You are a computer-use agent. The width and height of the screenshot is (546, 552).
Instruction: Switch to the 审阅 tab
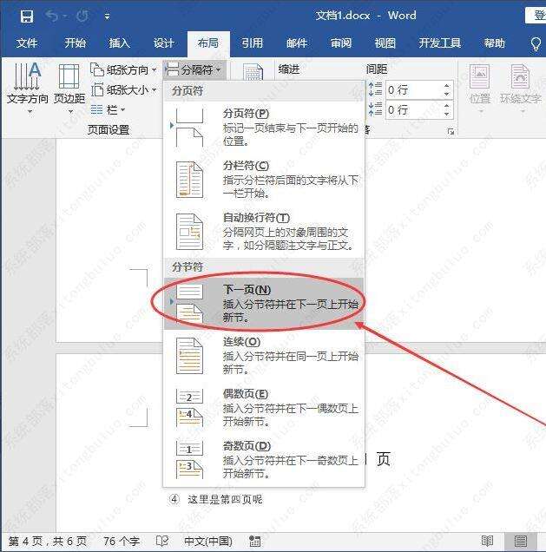point(341,43)
